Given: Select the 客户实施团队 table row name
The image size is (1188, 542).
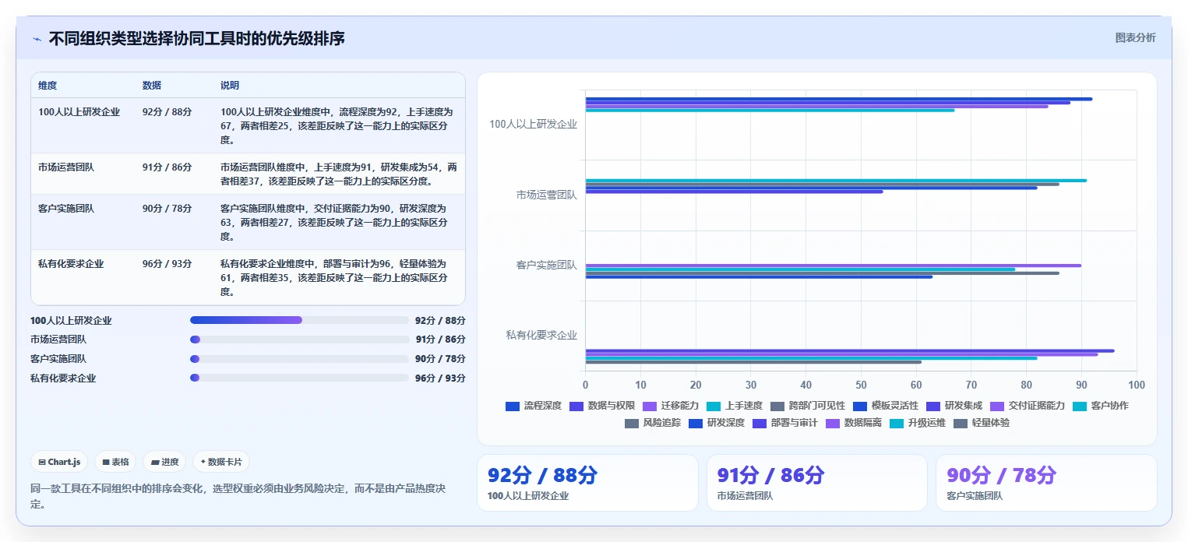Looking at the screenshot, I should coord(66,209).
